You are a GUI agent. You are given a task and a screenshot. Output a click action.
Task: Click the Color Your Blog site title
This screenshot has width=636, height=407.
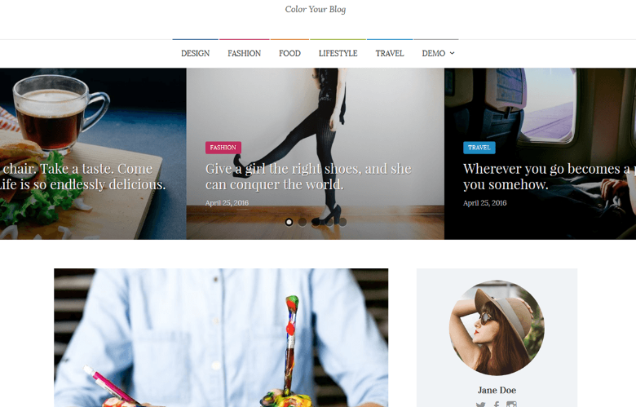pos(316,9)
